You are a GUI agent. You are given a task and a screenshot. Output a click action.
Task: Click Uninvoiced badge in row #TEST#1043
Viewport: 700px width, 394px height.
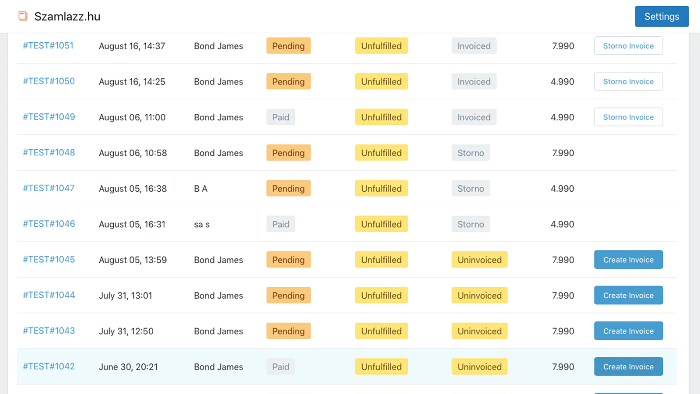tap(479, 331)
